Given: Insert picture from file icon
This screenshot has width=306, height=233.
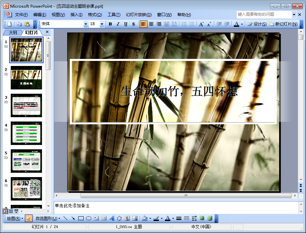Looking at the screenshot, I should (x=135, y=218).
